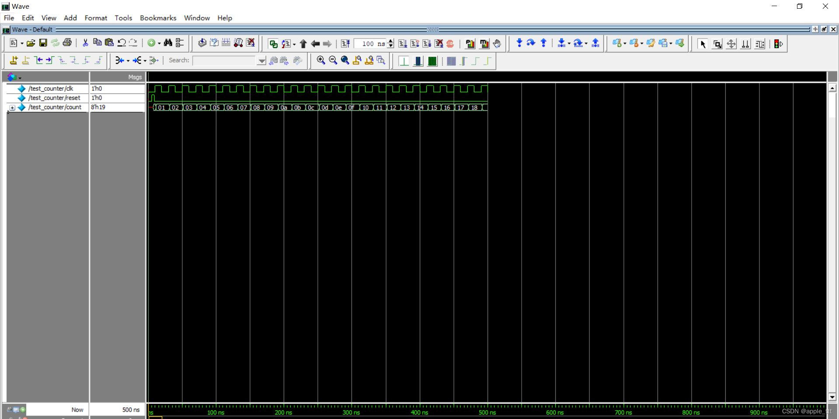Screen dimensions: 839x419
Task: Undo the last action
Action: pyautogui.click(x=122, y=43)
